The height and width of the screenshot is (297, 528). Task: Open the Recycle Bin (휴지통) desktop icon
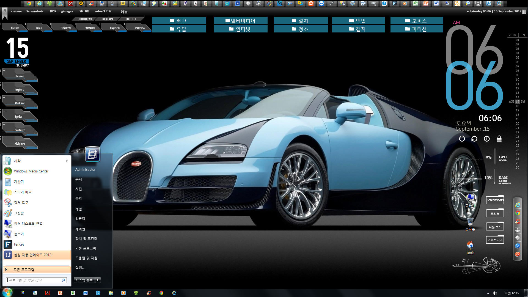[x=470, y=224]
